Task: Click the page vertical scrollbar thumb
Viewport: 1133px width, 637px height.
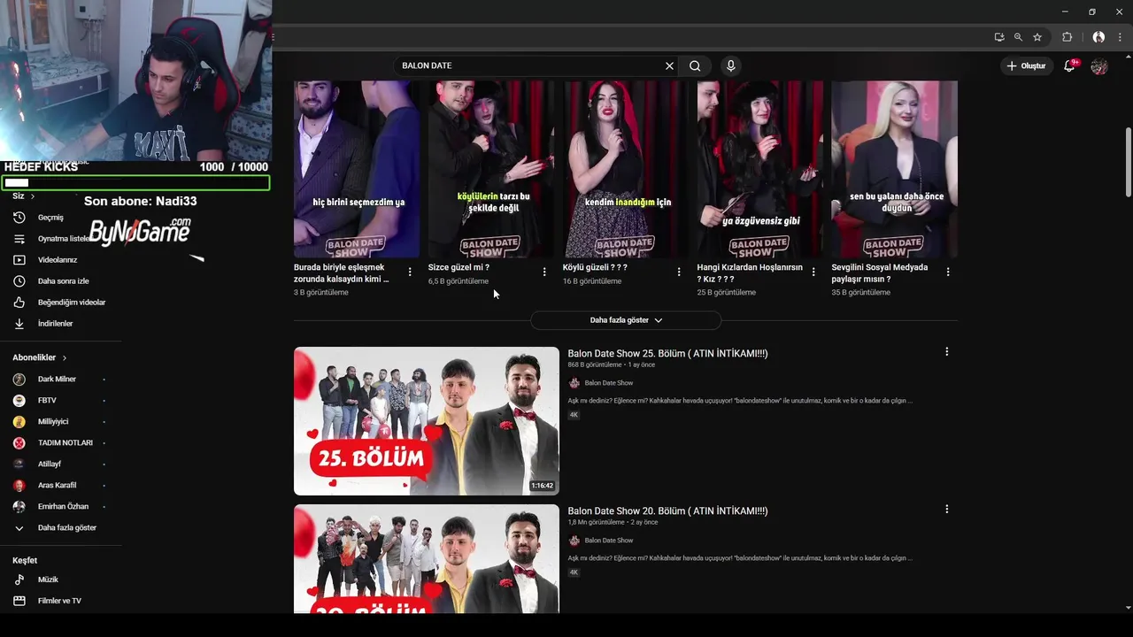Action: tap(1128, 163)
